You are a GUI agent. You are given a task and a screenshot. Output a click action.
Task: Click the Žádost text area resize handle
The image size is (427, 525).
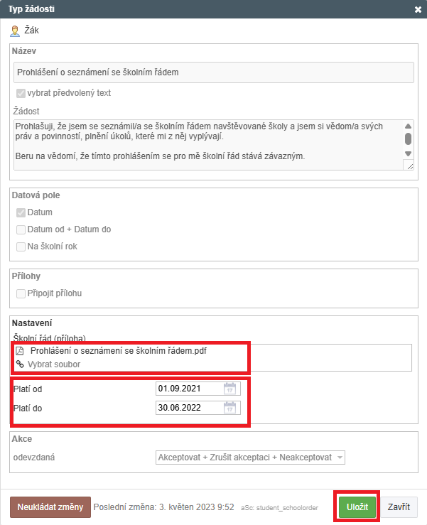pyautogui.click(x=408, y=165)
